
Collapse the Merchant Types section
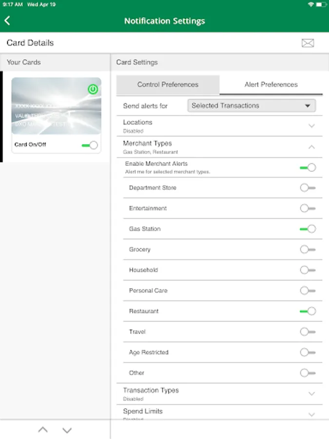point(312,147)
